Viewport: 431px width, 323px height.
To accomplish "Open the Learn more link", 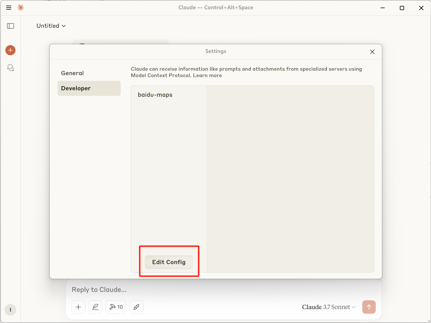I will coord(207,75).
